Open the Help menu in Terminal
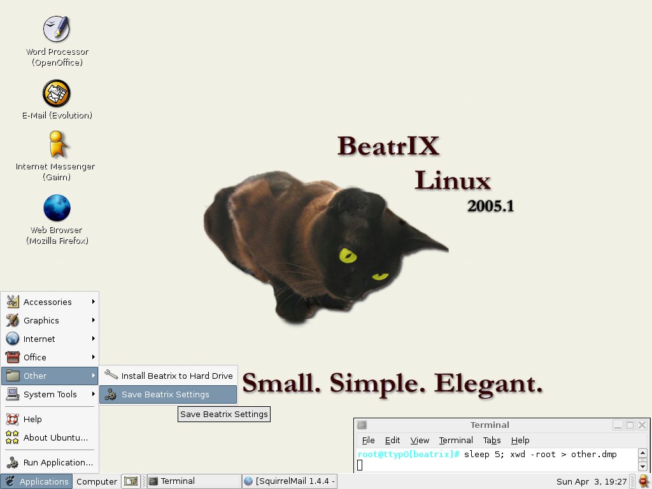The height and width of the screenshot is (489, 652). pos(520,440)
